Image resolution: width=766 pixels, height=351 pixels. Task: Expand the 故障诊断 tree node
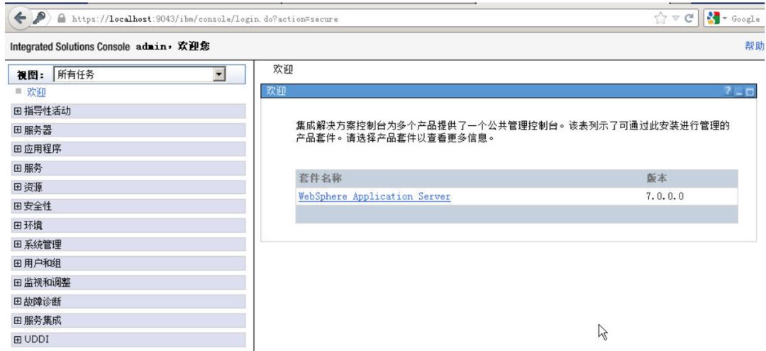pyautogui.click(x=18, y=301)
